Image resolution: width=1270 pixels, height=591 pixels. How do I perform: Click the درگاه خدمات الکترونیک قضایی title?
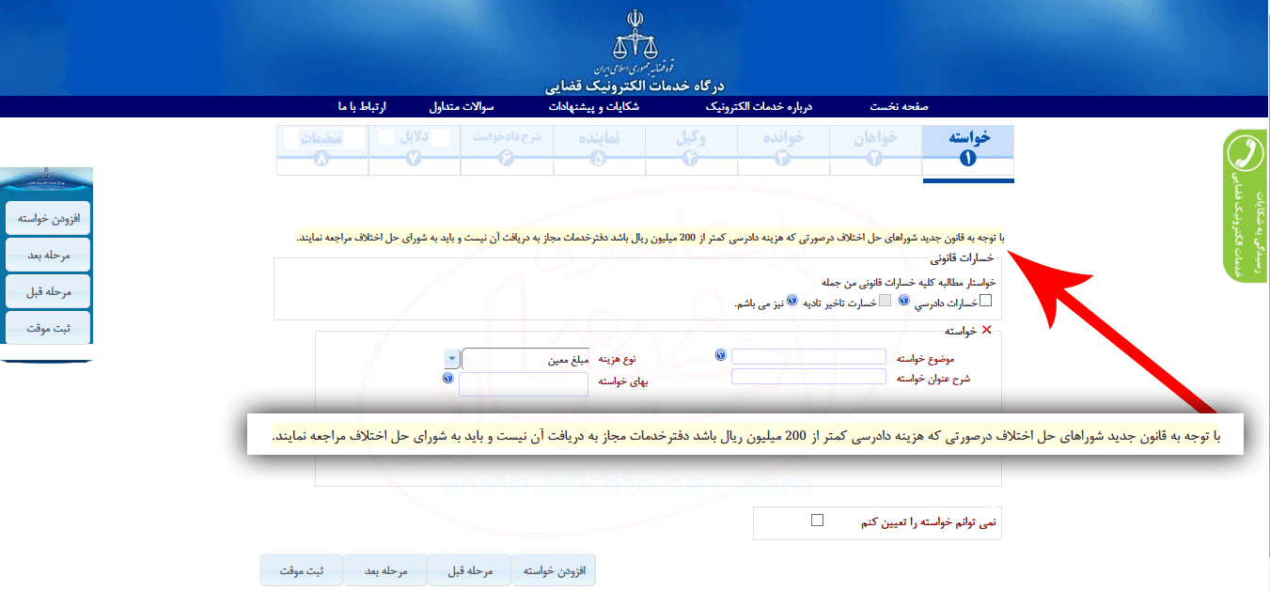click(x=636, y=87)
